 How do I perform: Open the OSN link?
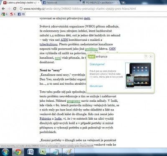coord(112,49)
